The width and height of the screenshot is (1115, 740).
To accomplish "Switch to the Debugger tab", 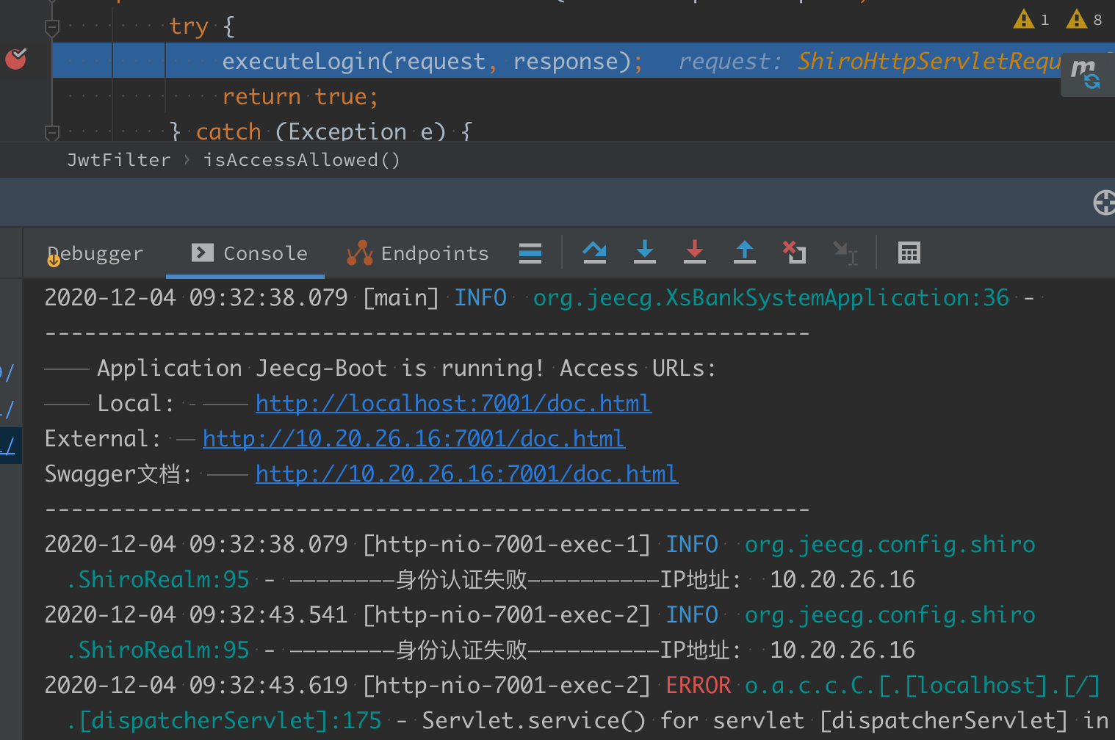I will click(x=95, y=253).
